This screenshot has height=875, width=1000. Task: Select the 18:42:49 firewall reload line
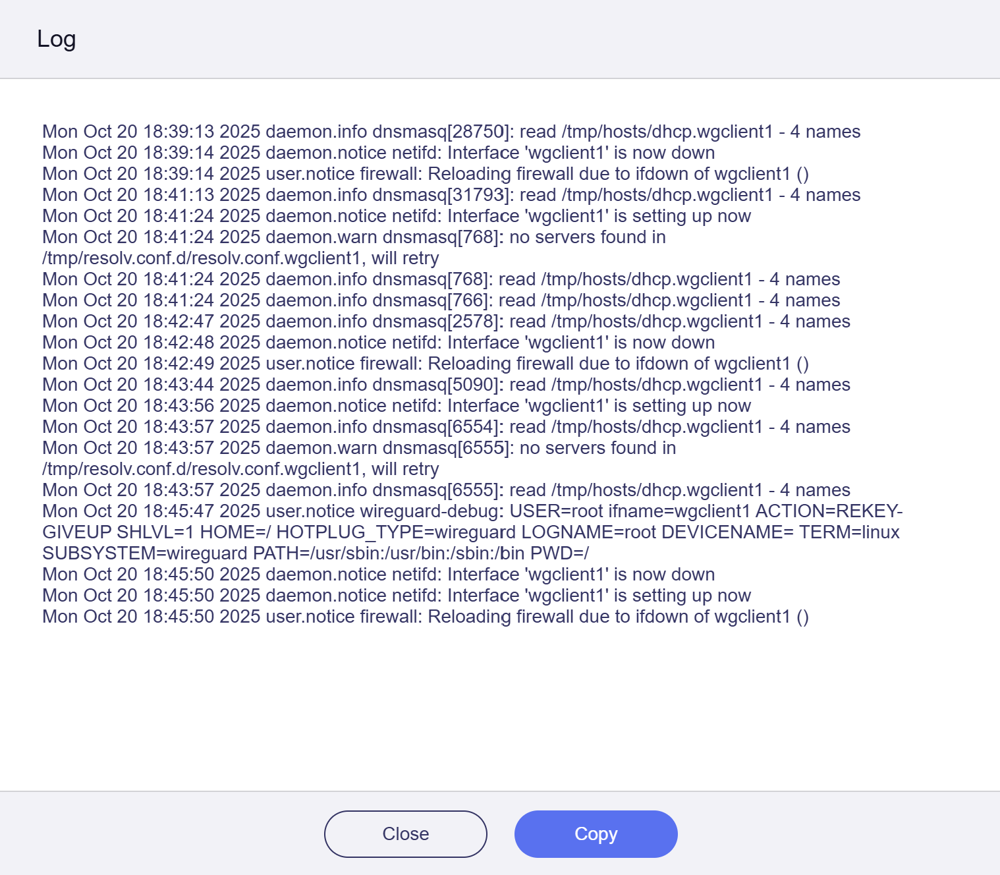point(425,364)
